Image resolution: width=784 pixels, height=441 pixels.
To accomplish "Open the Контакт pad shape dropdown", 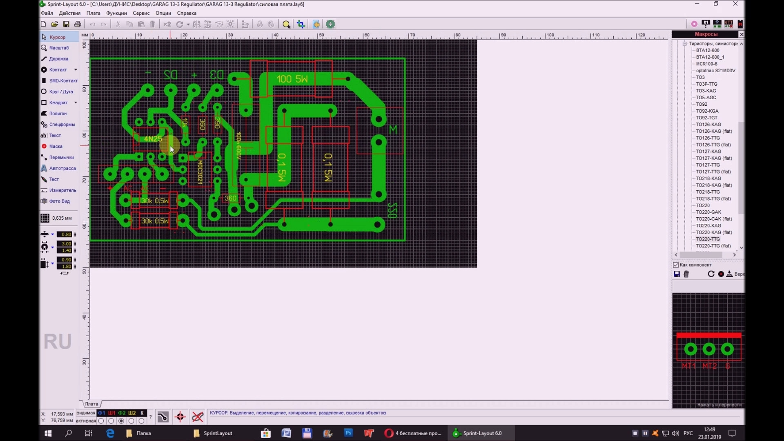I will click(75, 69).
